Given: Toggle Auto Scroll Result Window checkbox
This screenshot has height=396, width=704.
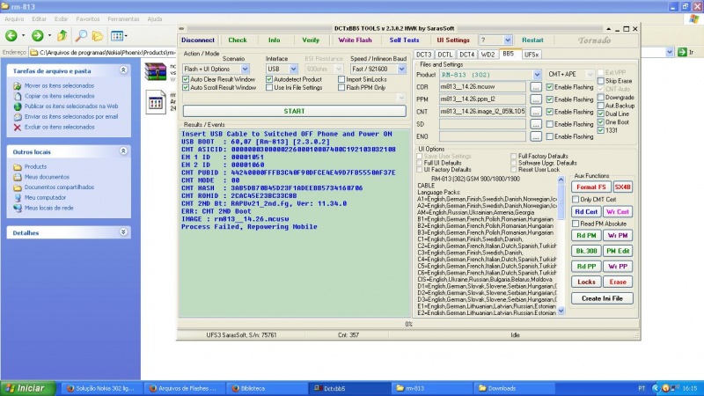Looking at the screenshot, I should tap(186, 87).
